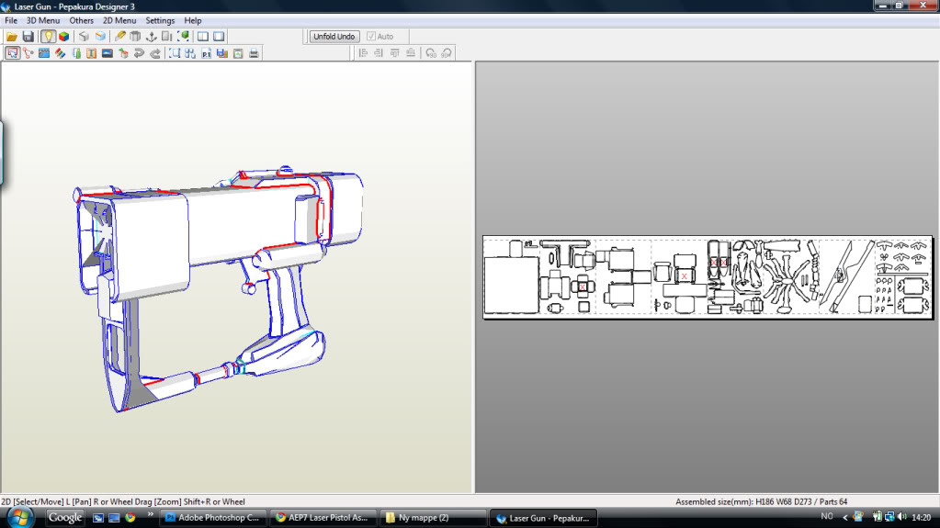Click the unfolded 2D pattern sheet
This screenshot has width=940, height=528.
[708, 277]
